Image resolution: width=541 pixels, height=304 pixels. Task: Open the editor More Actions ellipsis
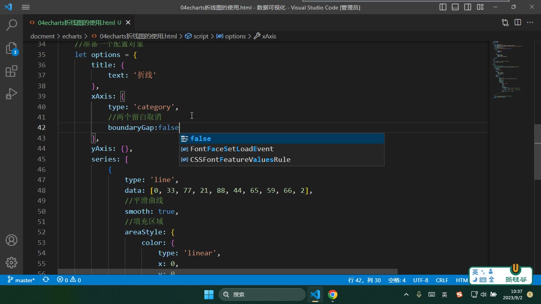pyautogui.click(x=530, y=23)
